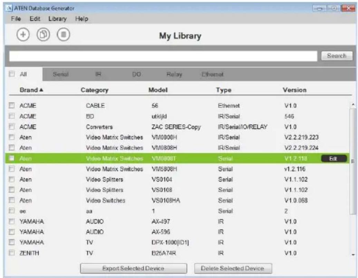The width and height of the screenshot is (358, 278).
Task: Switch to the Ethernet tab
Action: [x=212, y=75]
